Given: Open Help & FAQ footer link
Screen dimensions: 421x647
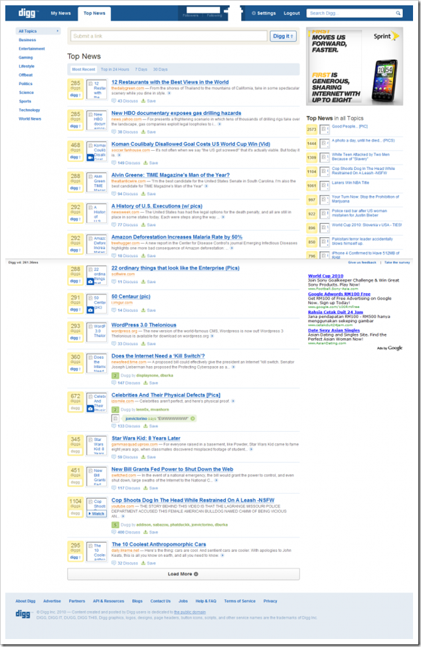Looking at the screenshot, I should (206, 601).
